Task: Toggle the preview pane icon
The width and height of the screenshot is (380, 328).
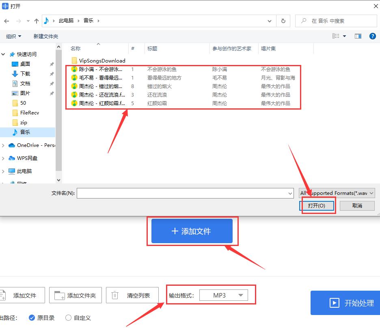Action: coord(358,36)
